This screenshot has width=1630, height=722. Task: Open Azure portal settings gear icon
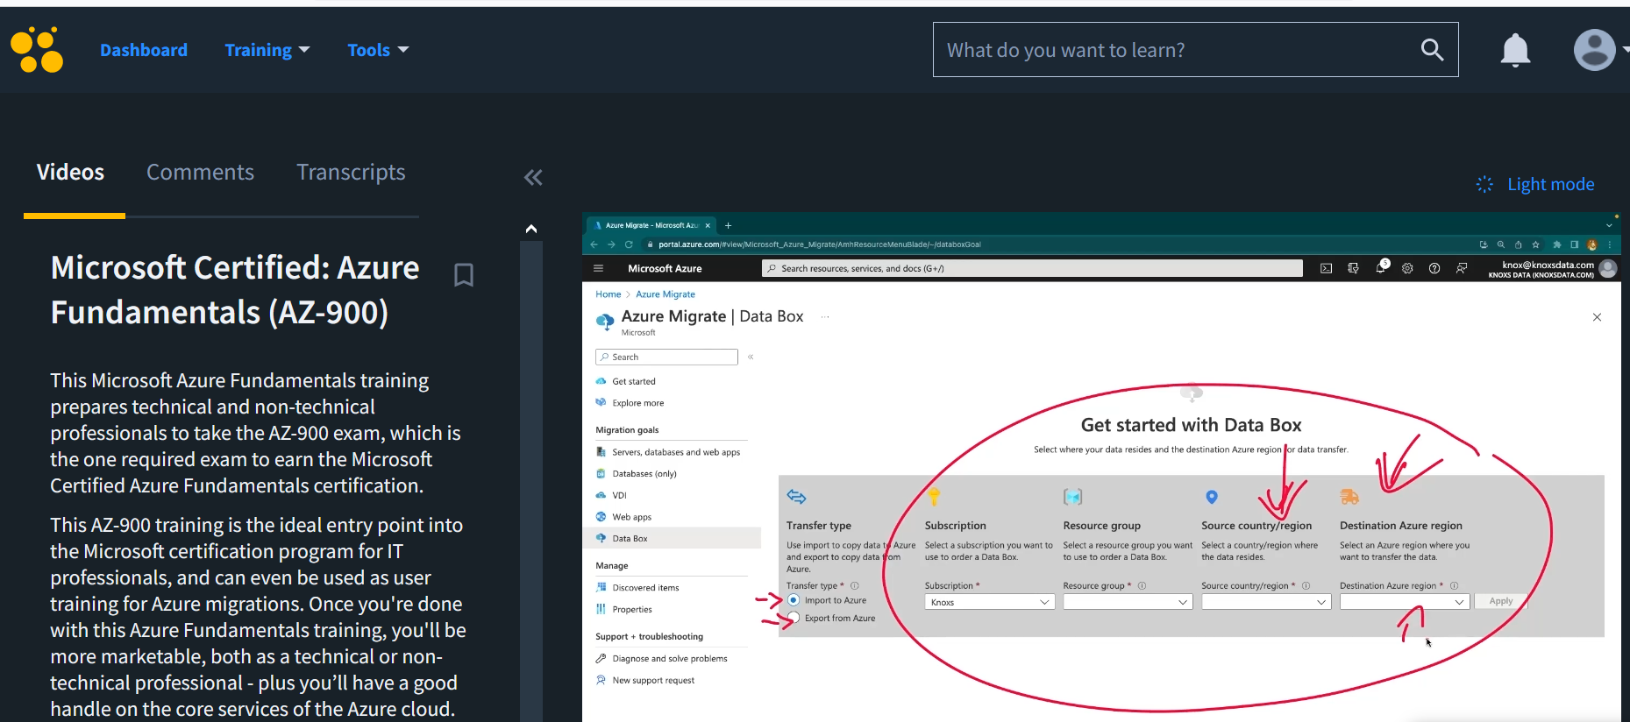tap(1407, 269)
